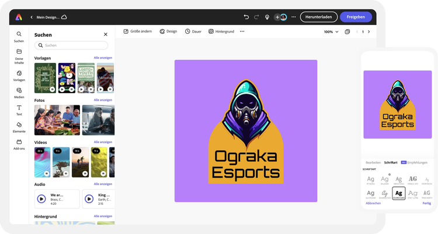Select the Text tool in sidebar
Screen dimensions: 438x234
tap(19, 110)
